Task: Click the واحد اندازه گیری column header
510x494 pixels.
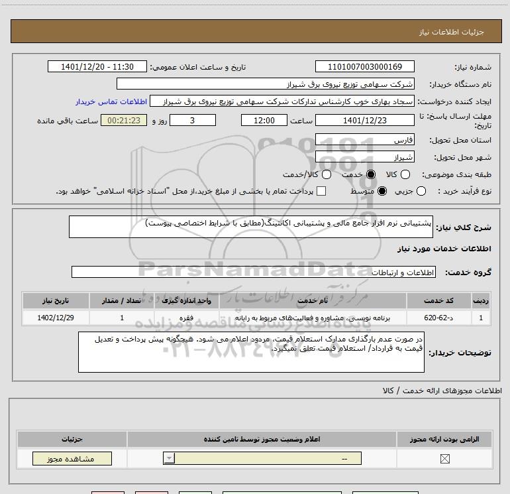Action: pyautogui.click(x=186, y=300)
